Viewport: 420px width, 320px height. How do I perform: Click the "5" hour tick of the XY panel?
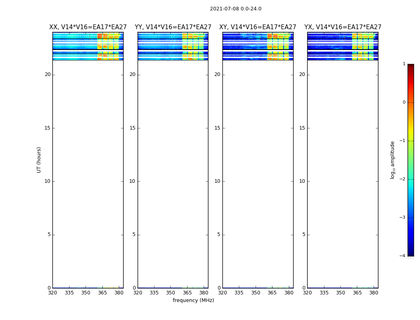tap(219, 234)
